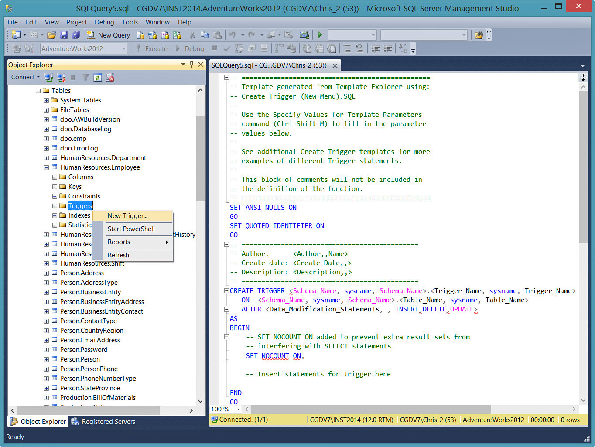Click the Refresh icon in Object Explorer toolbar
Image resolution: width=595 pixels, height=447 pixels.
click(98, 78)
